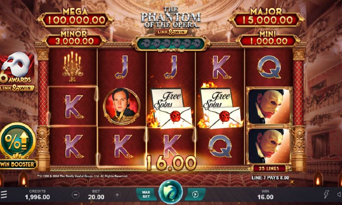Open the hamburger menu icon
This screenshot has height=205, width=342.
(4, 195)
